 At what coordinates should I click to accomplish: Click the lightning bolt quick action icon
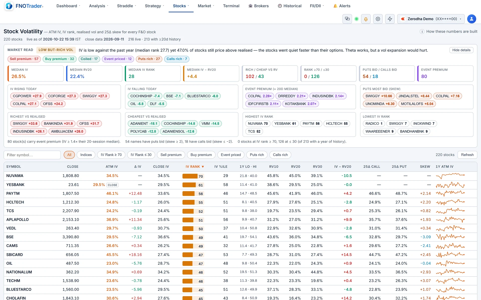(x=390, y=19)
